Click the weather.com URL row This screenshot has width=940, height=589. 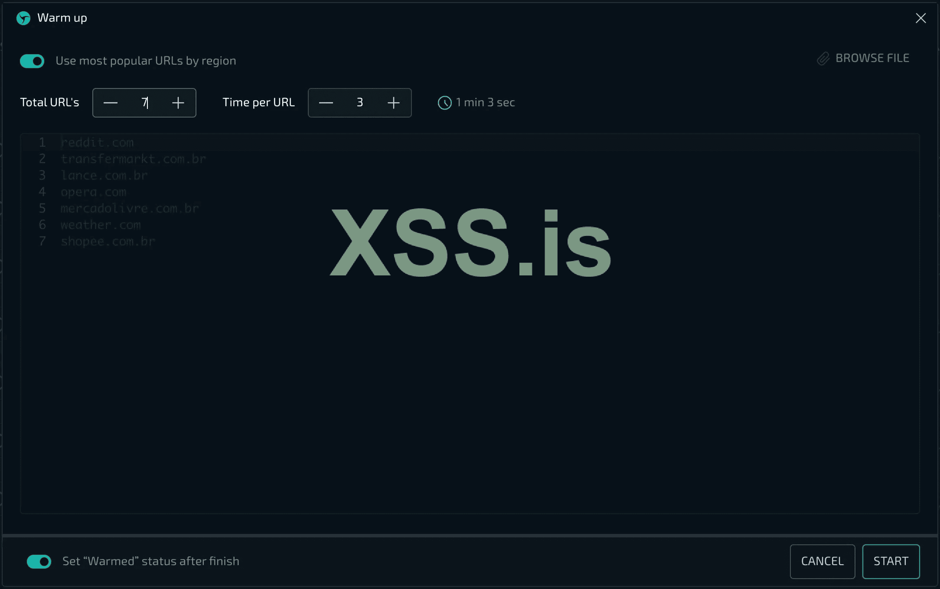[101, 225]
